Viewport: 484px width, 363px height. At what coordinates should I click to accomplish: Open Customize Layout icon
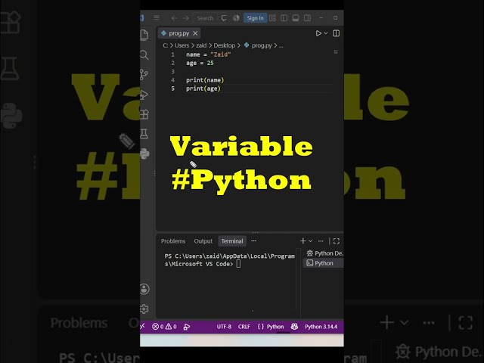pyautogui.click(x=272, y=18)
